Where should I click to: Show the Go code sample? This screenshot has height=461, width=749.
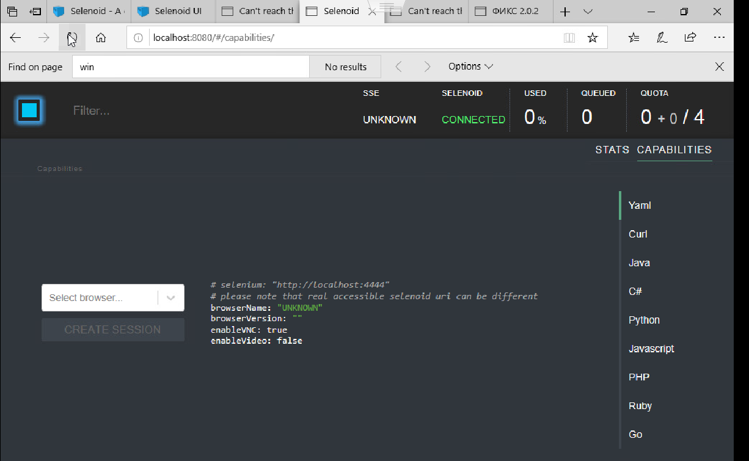click(x=635, y=434)
